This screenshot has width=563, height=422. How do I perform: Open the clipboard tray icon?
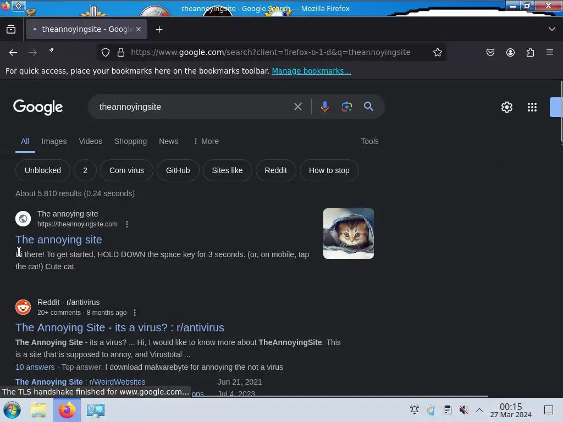pyautogui.click(x=448, y=410)
